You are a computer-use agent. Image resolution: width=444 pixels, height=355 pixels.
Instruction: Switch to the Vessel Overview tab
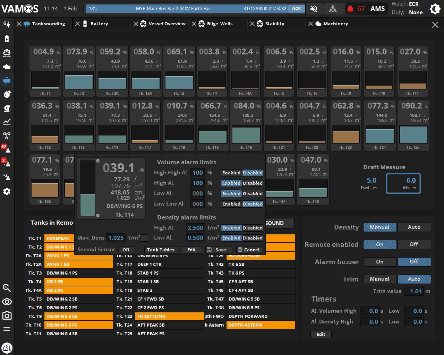coord(167,24)
